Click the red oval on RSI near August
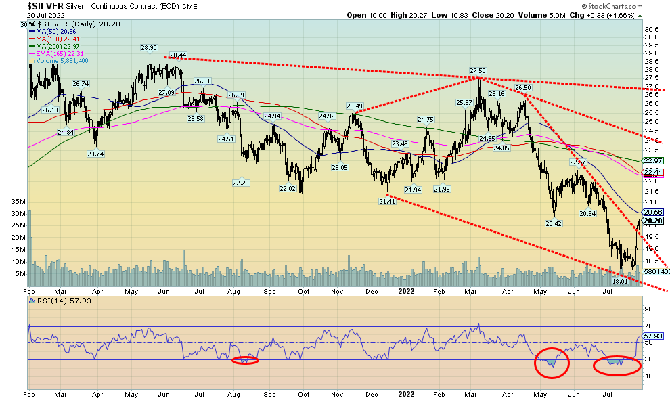This screenshot has width=670, height=400. click(x=245, y=360)
